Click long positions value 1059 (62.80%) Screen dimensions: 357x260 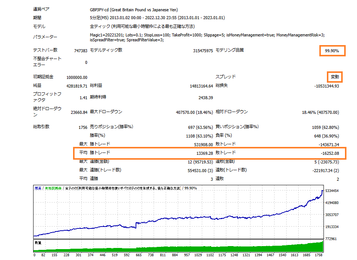coord(325,127)
